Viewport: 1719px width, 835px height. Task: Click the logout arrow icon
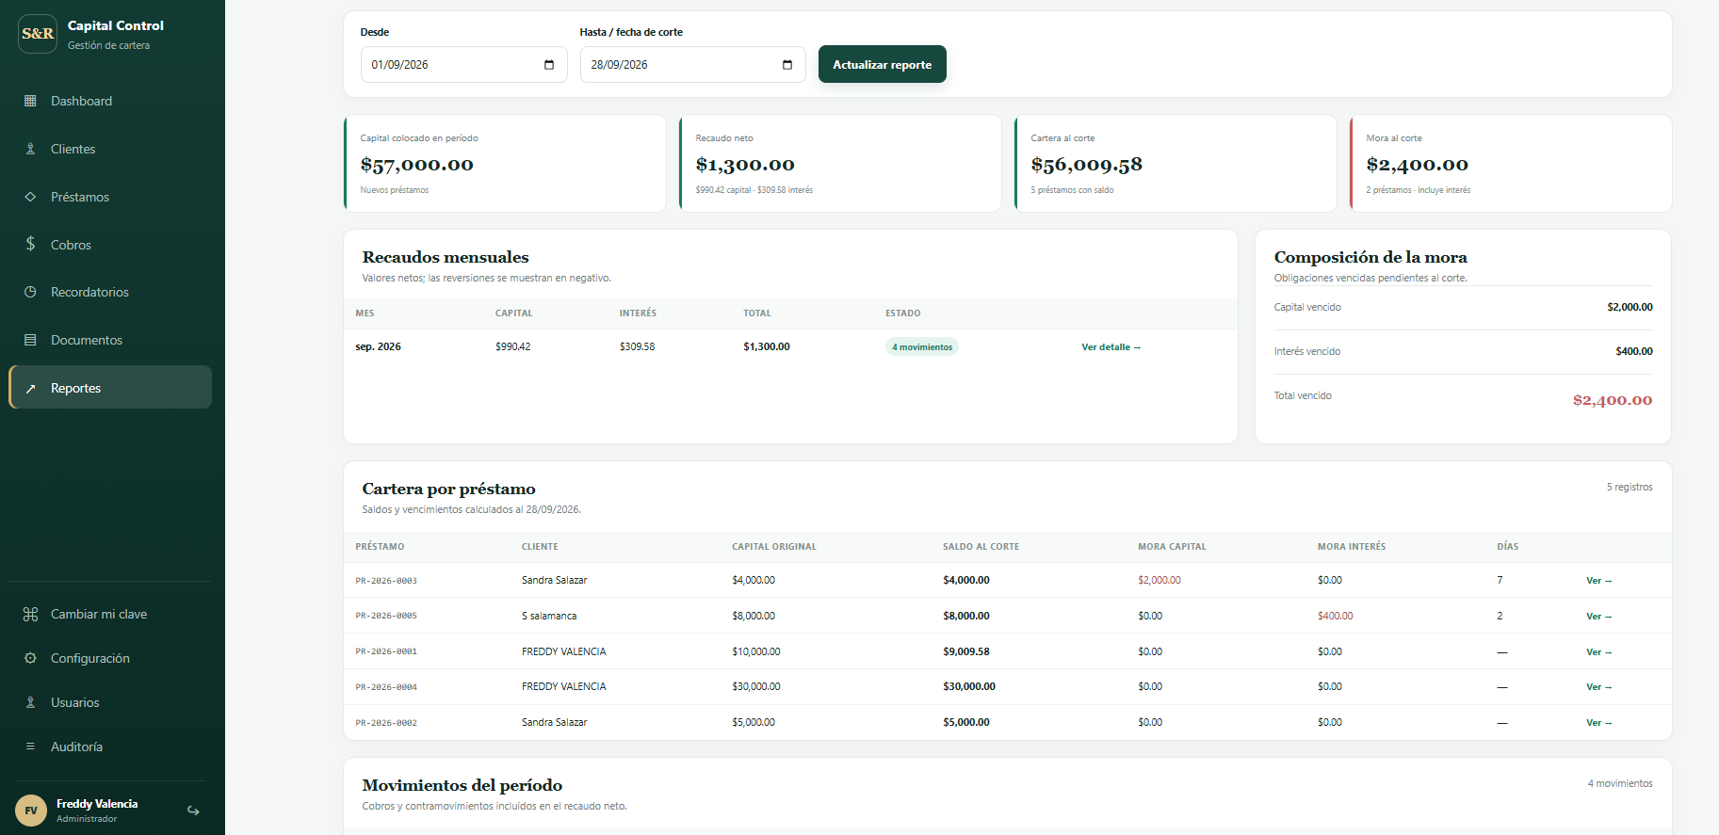[x=193, y=811]
